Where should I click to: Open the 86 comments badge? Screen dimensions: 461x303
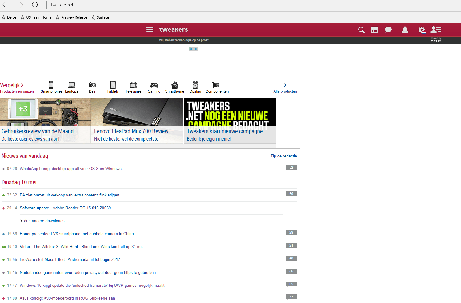point(291,271)
